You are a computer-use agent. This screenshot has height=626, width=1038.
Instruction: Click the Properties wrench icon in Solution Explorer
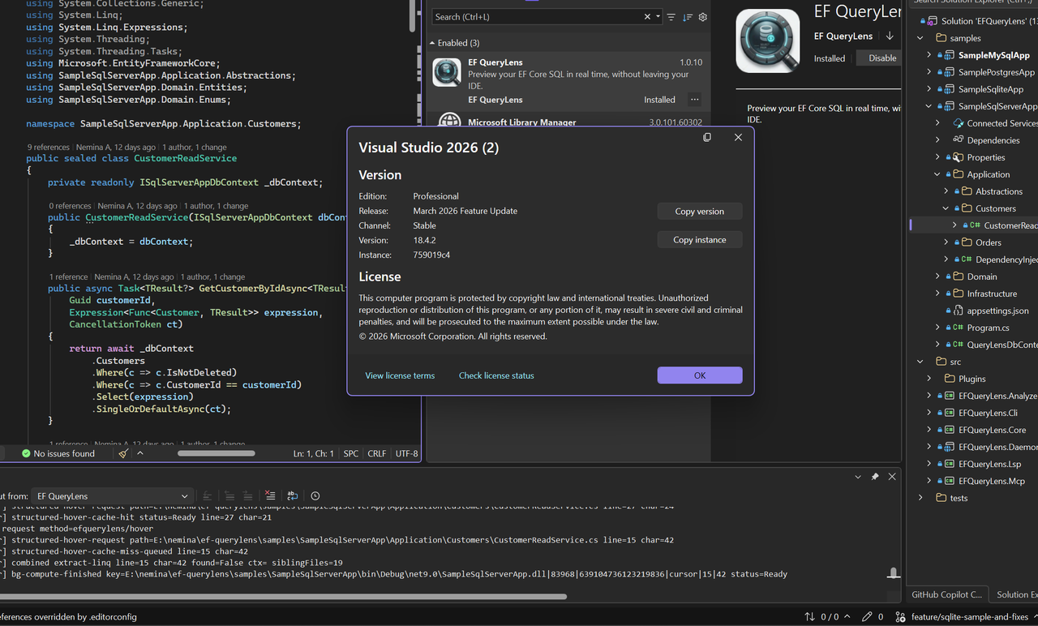point(959,157)
